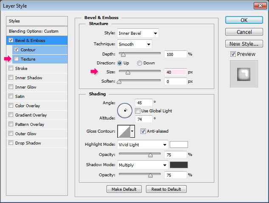
Task: Click the Size value input field
Action: (175, 72)
